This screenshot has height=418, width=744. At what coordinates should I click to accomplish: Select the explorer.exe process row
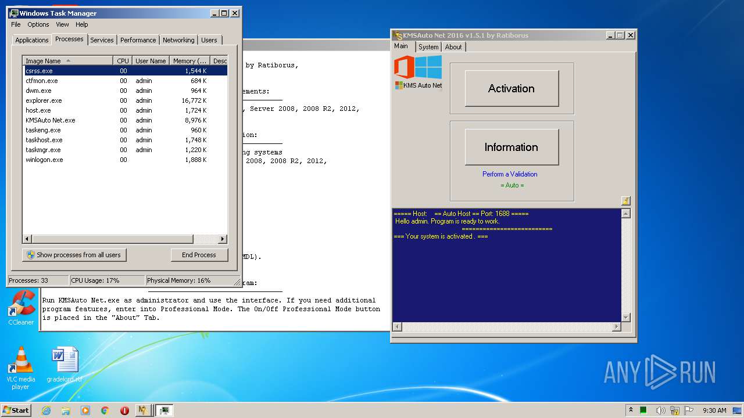[x=125, y=100]
